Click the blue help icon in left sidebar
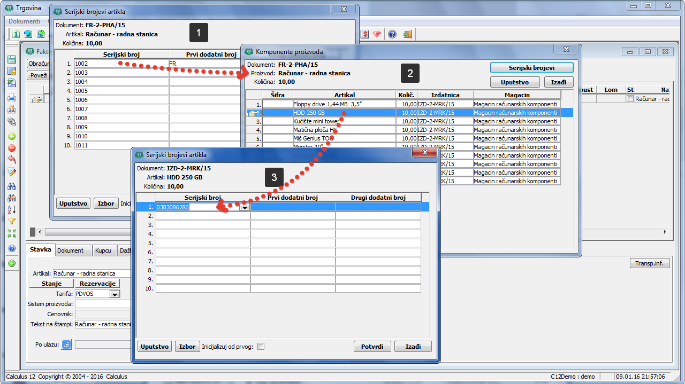685x384 pixels. [12, 249]
